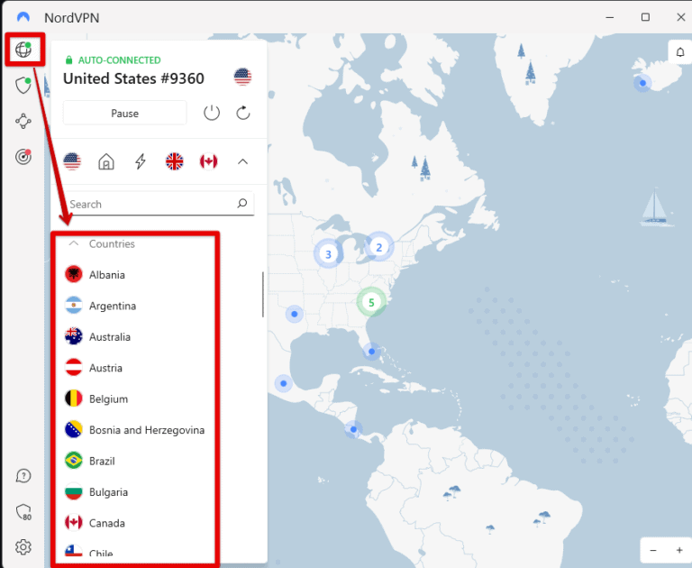Select the map cluster labeled 2
Viewport: 692px width, 568px height.
[378, 247]
